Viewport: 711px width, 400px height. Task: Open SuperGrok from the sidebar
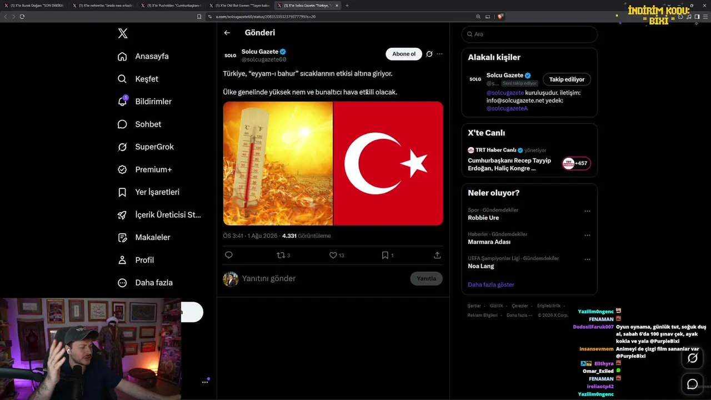coord(146,147)
